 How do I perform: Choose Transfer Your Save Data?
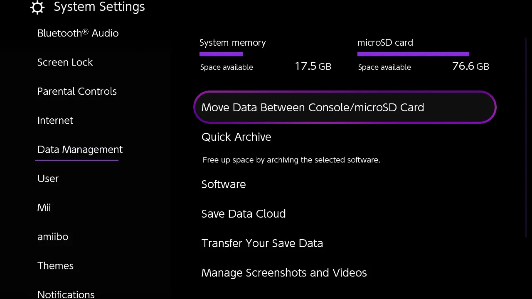tap(262, 243)
